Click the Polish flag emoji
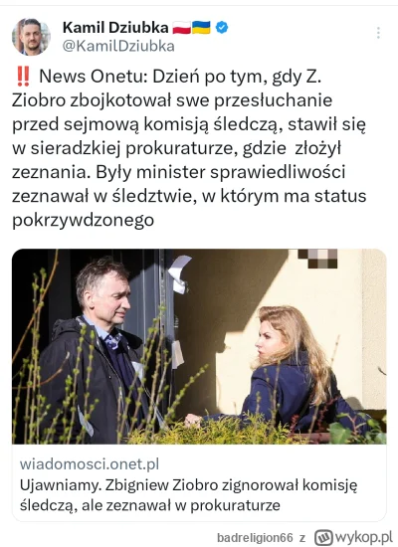This screenshot has width=398, height=547. [x=181, y=28]
